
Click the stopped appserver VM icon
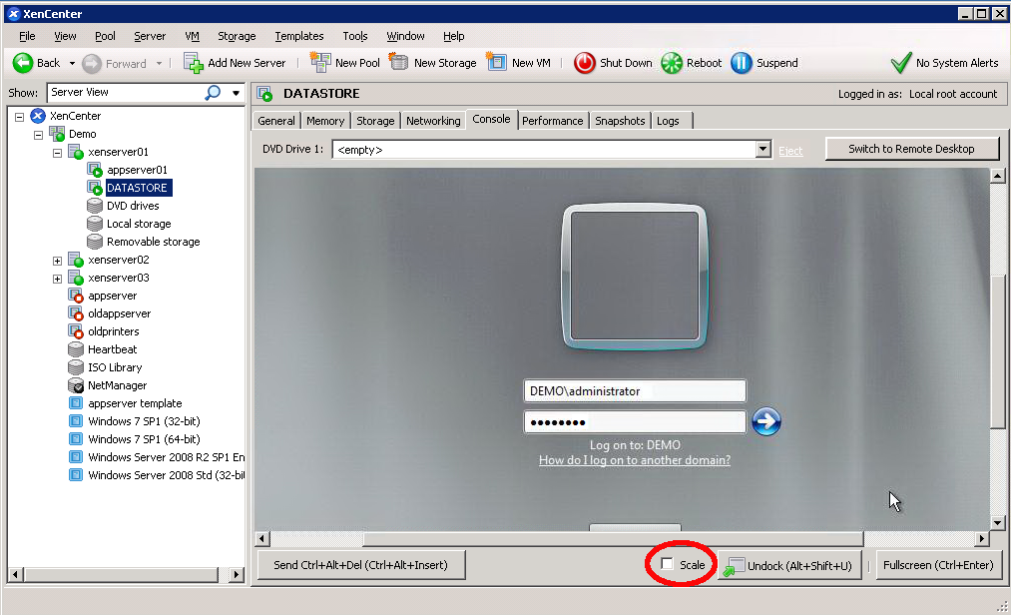76,296
